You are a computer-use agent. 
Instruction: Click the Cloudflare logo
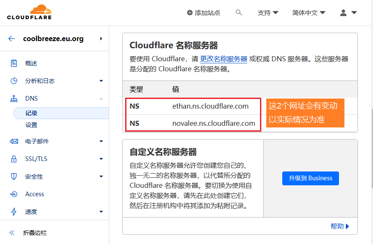pyautogui.click(x=29, y=12)
